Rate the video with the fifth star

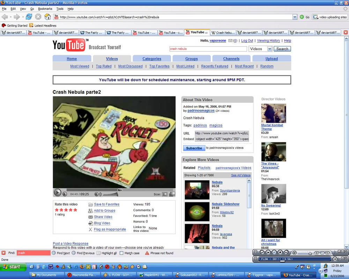click(75, 210)
